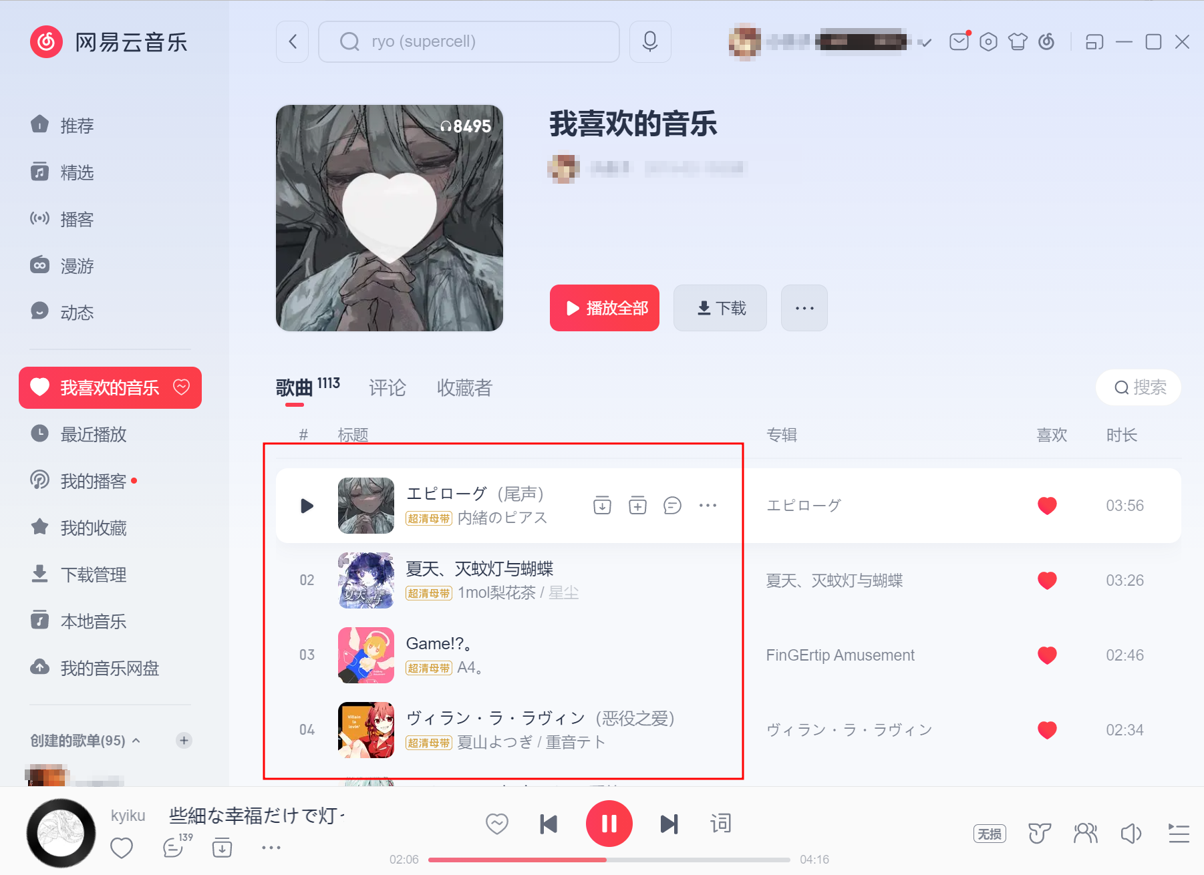Add エピローグ to a playlist

click(x=637, y=506)
